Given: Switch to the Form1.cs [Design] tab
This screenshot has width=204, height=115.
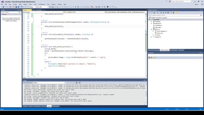Looking at the screenshot, I should click(x=37, y=10).
